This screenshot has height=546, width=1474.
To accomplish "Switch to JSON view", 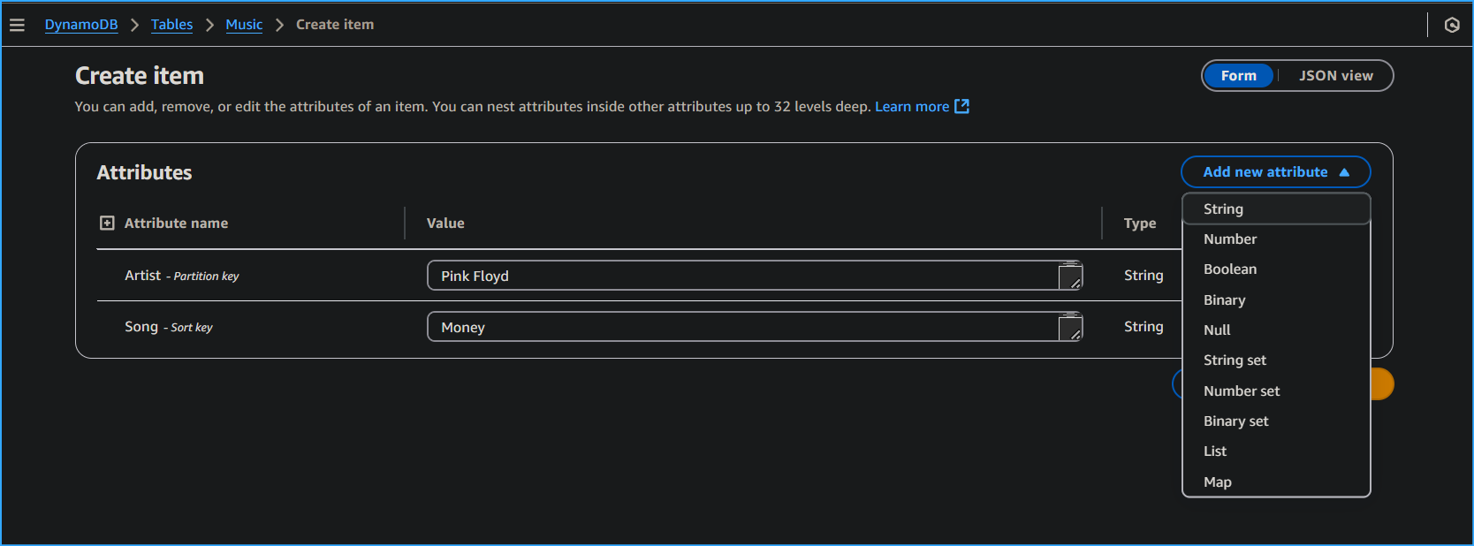I will pyautogui.click(x=1335, y=76).
